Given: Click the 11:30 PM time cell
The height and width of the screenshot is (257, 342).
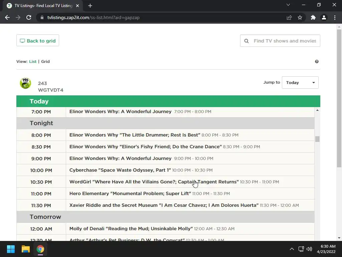Looking at the screenshot, I should pos(41,205).
